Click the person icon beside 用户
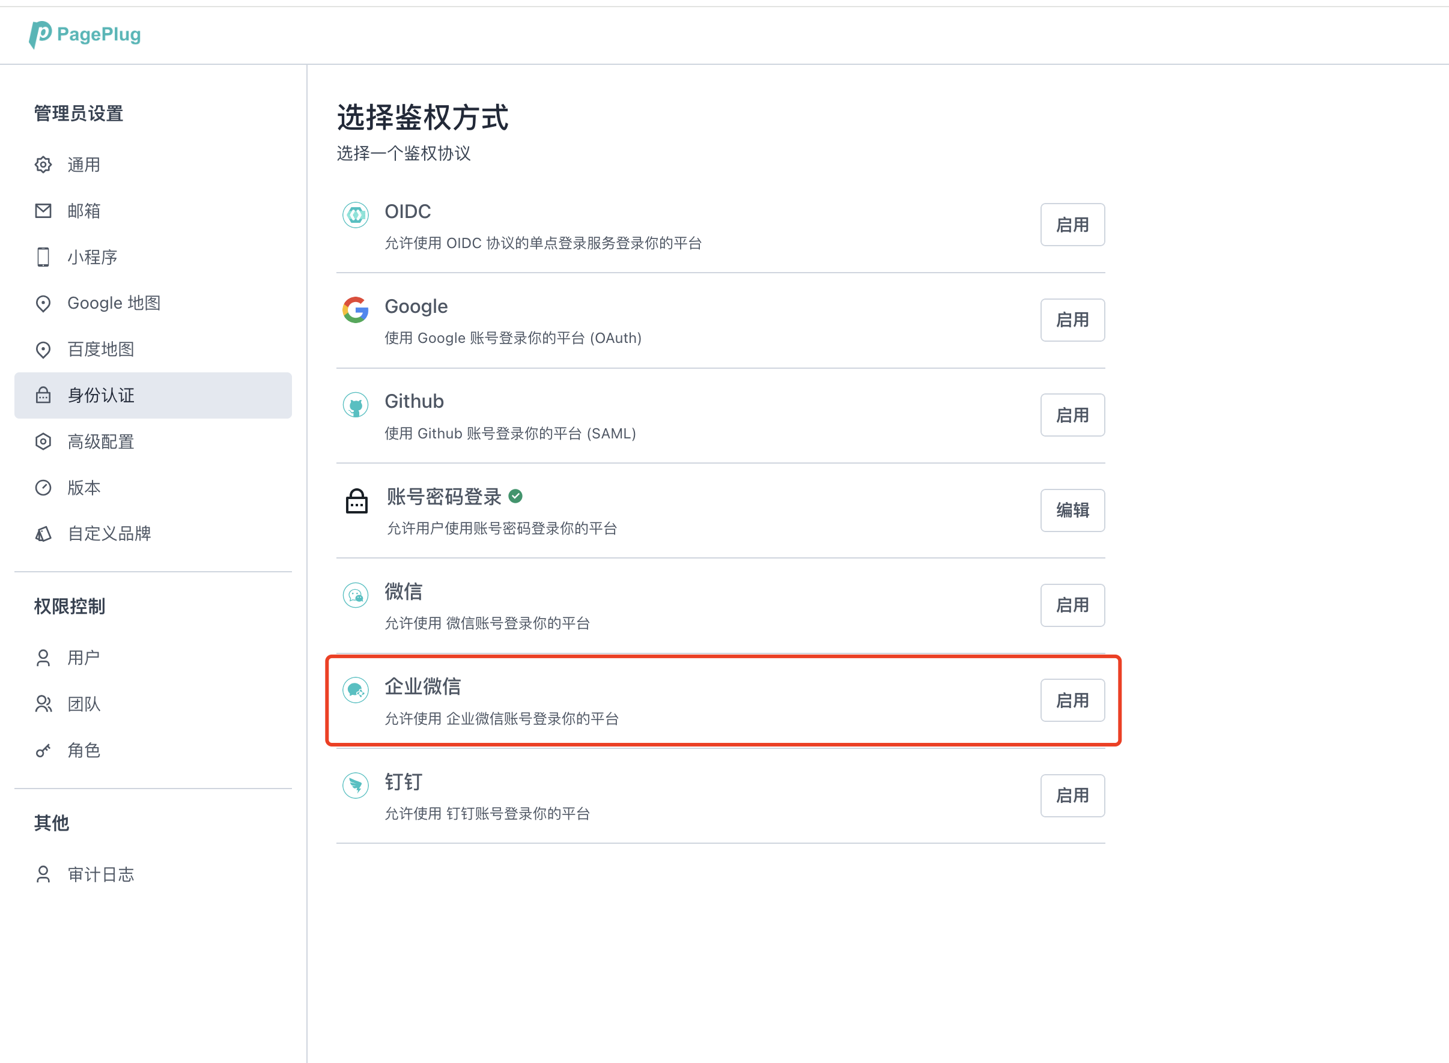1449x1063 pixels. tap(43, 658)
